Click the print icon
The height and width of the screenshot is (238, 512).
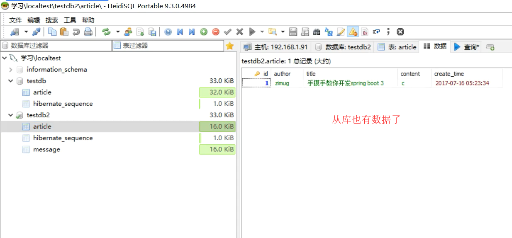click(88, 32)
